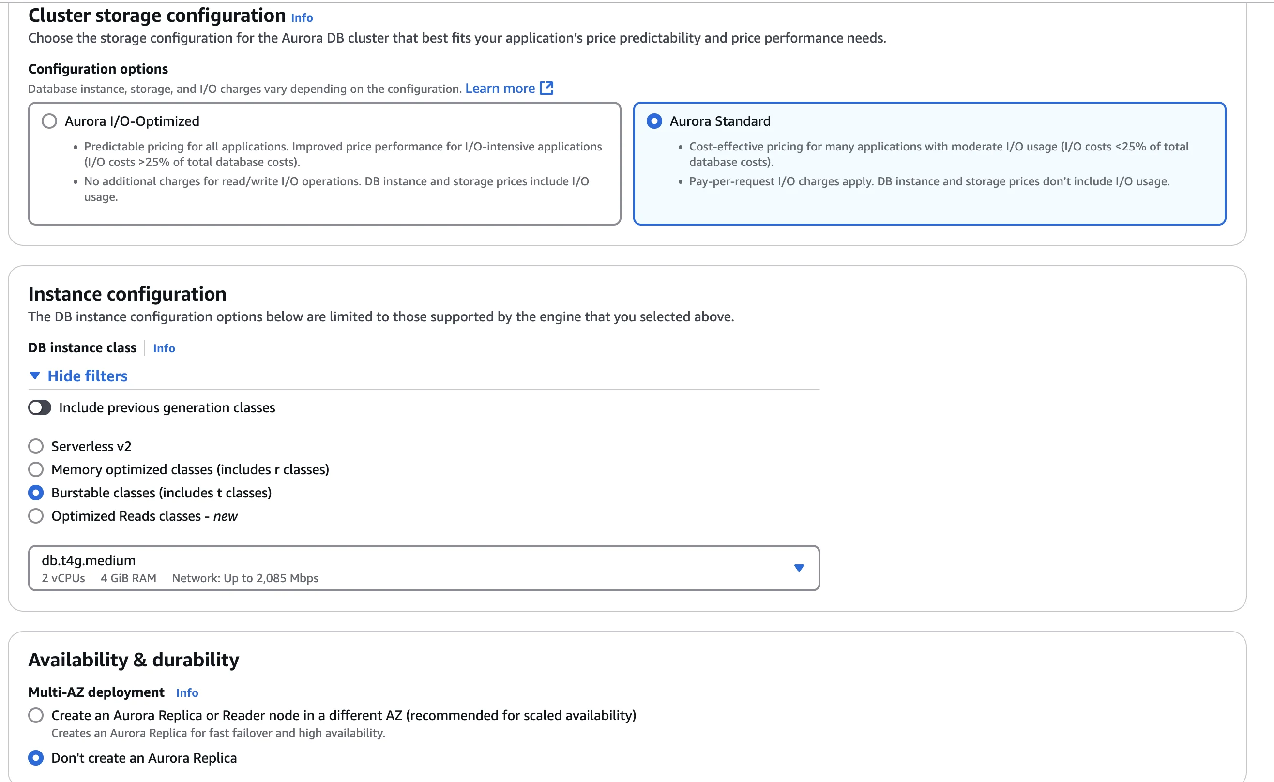The width and height of the screenshot is (1274, 782).
Task: Open Info link beside DB instance class
Action: tap(164, 348)
